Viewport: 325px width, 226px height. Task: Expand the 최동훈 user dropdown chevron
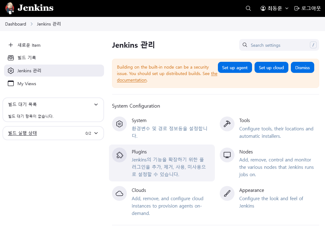(287, 8)
